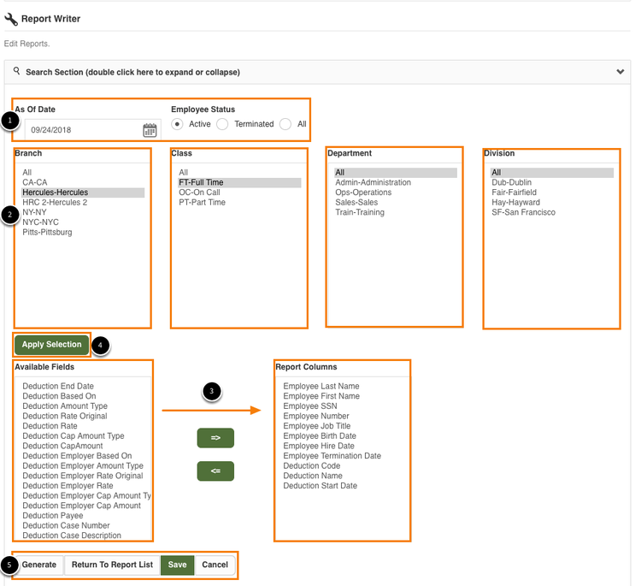Choose Sales-Sales in Department list
This screenshot has height=586, width=641.
point(356,202)
